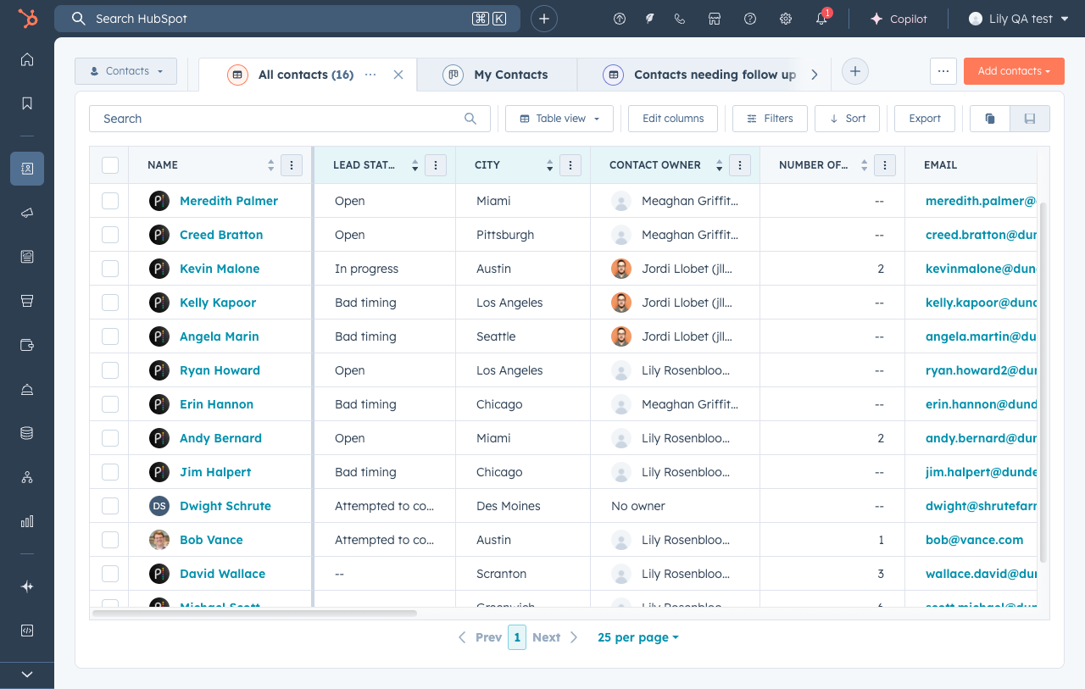Open the Home icon in sidebar
The image size is (1085, 689).
[27, 59]
